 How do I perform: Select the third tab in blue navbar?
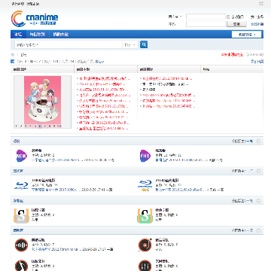(60, 35)
